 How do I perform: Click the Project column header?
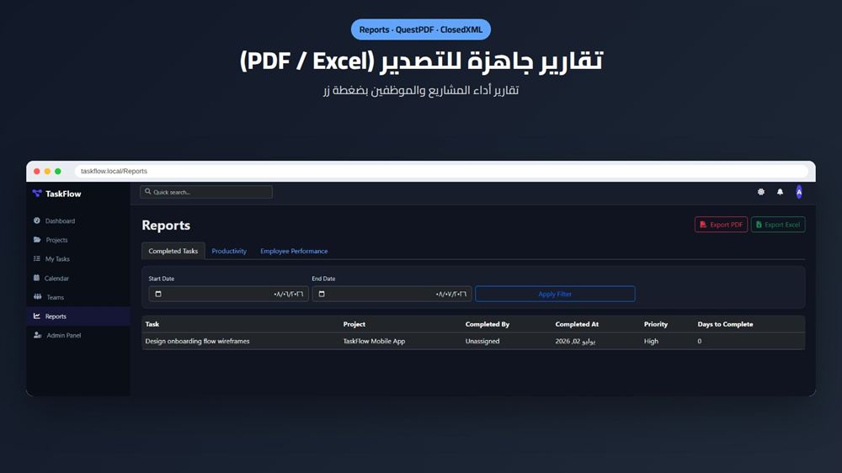(x=354, y=324)
